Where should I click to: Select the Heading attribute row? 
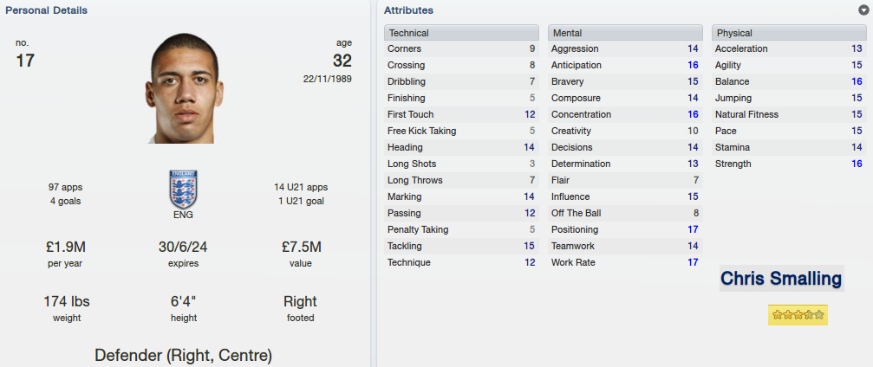(461, 147)
